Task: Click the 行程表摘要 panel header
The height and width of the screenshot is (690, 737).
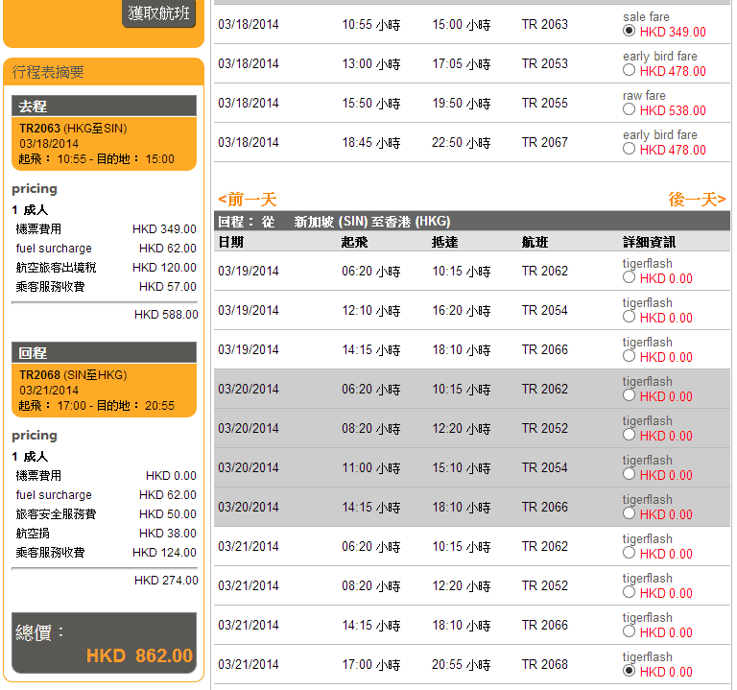Action: [104, 72]
